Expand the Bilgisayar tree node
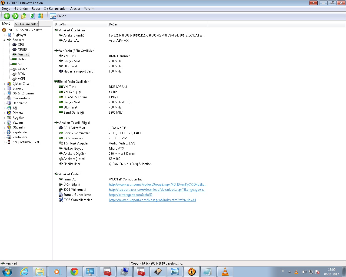 4,35
